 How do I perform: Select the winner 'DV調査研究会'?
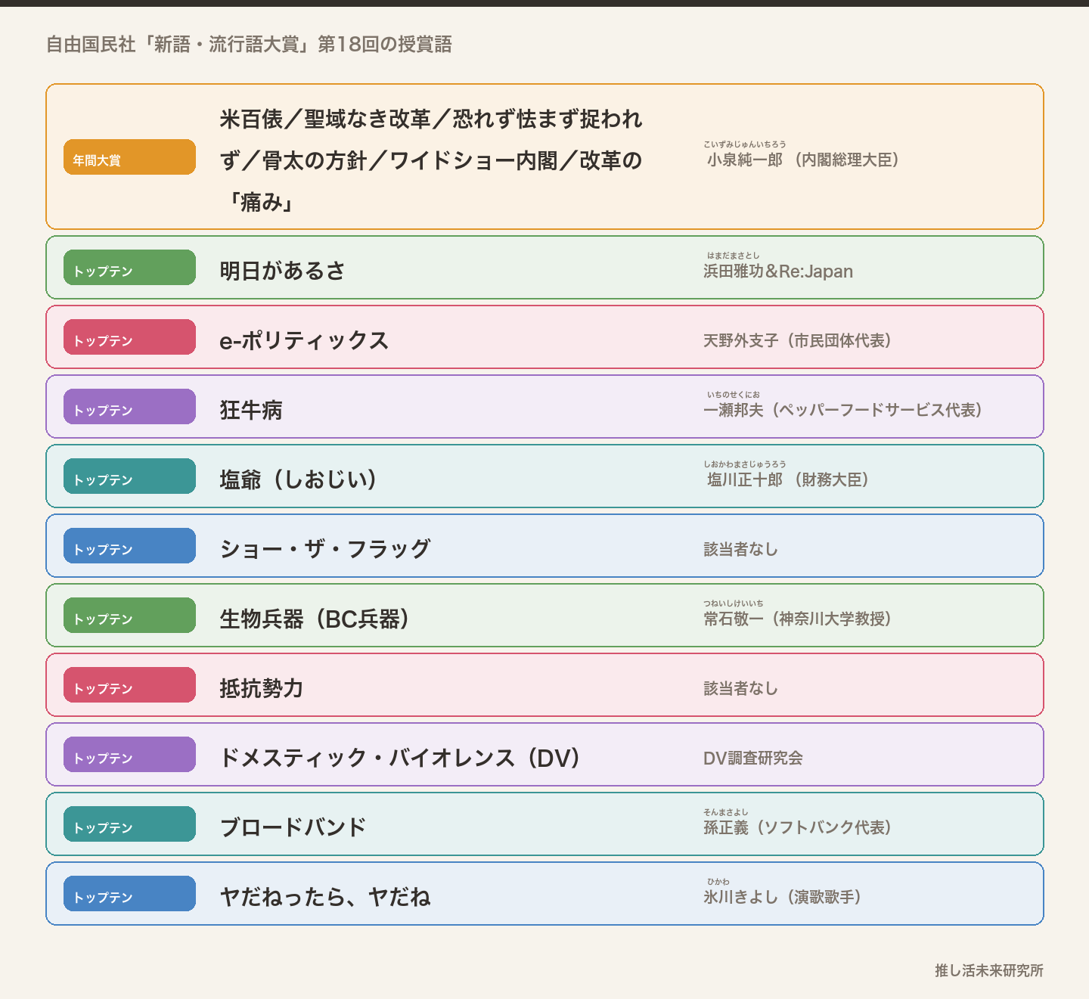pyautogui.click(x=753, y=759)
